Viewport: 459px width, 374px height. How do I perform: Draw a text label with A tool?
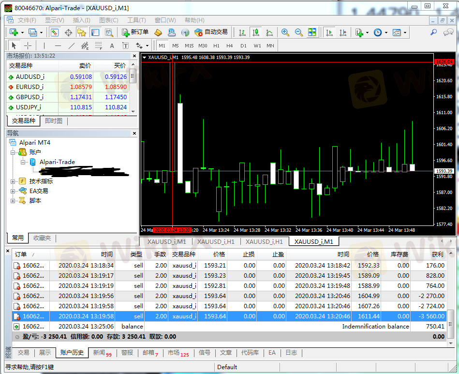point(112,46)
